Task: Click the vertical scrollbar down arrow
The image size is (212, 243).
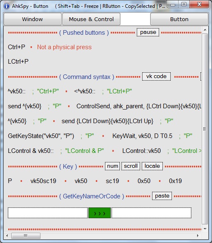Action: pyautogui.click(x=205, y=229)
